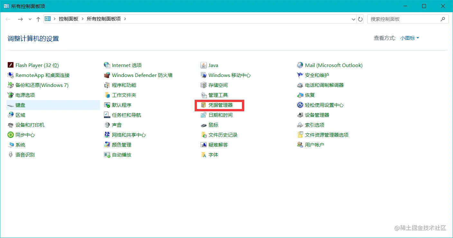Open the 文件资源管理器选项 link
The image size is (453, 238).
327,135
